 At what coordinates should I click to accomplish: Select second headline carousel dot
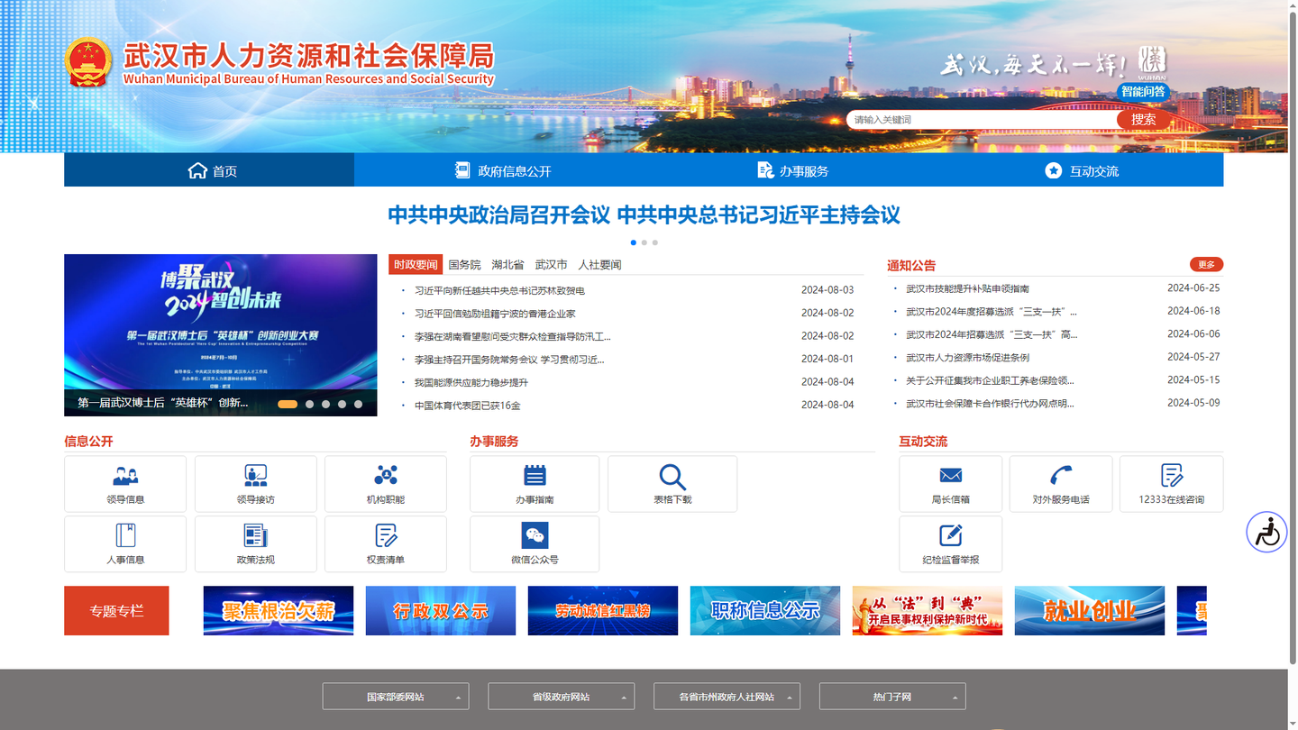click(644, 242)
